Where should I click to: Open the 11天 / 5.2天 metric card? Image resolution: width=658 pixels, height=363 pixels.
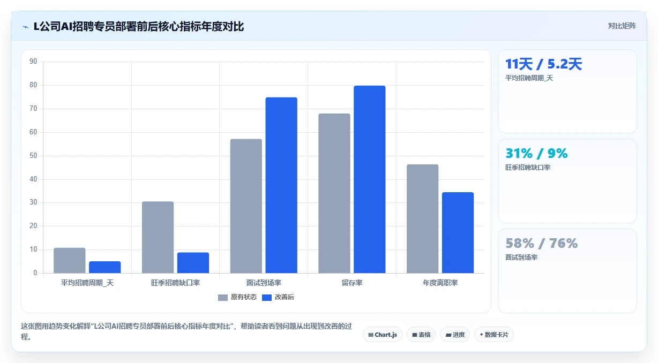(x=567, y=91)
